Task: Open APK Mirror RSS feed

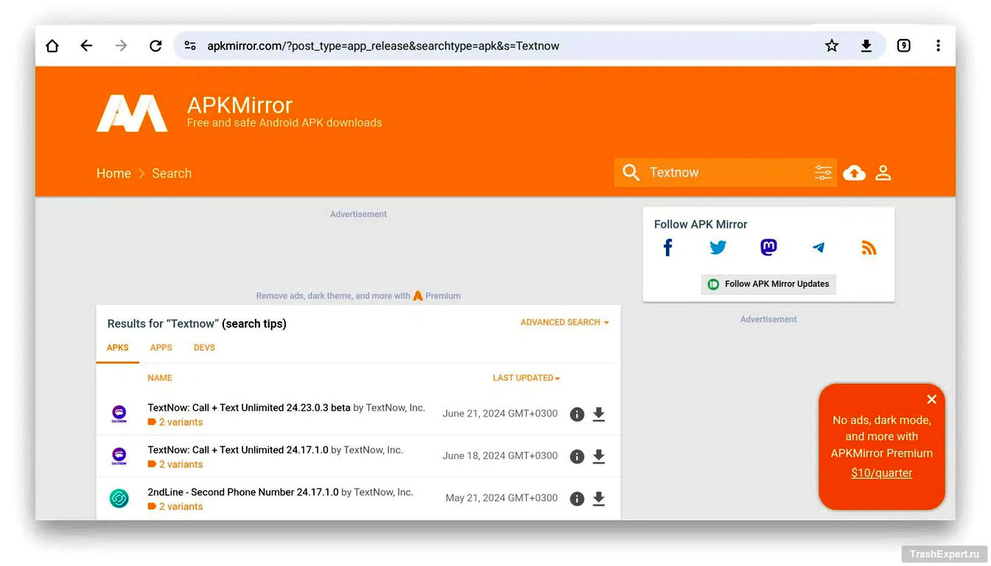Action: pyautogui.click(x=869, y=248)
